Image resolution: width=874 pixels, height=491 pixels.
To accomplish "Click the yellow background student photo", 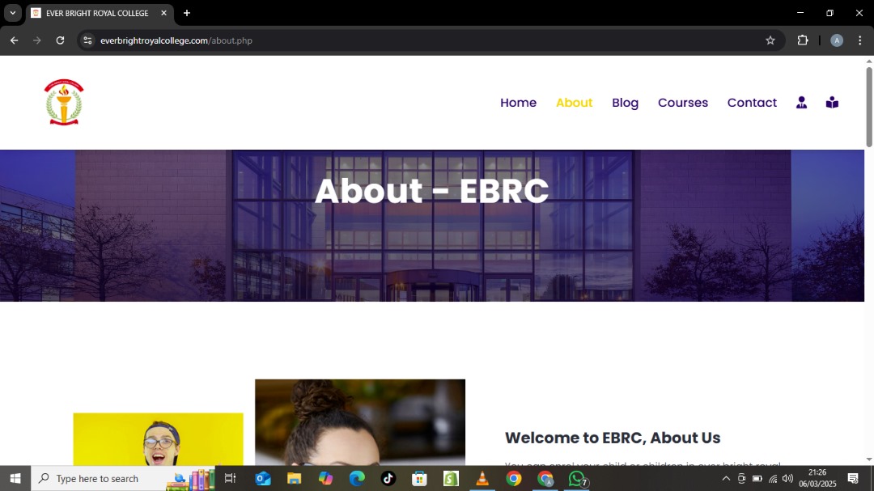I will point(159,439).
